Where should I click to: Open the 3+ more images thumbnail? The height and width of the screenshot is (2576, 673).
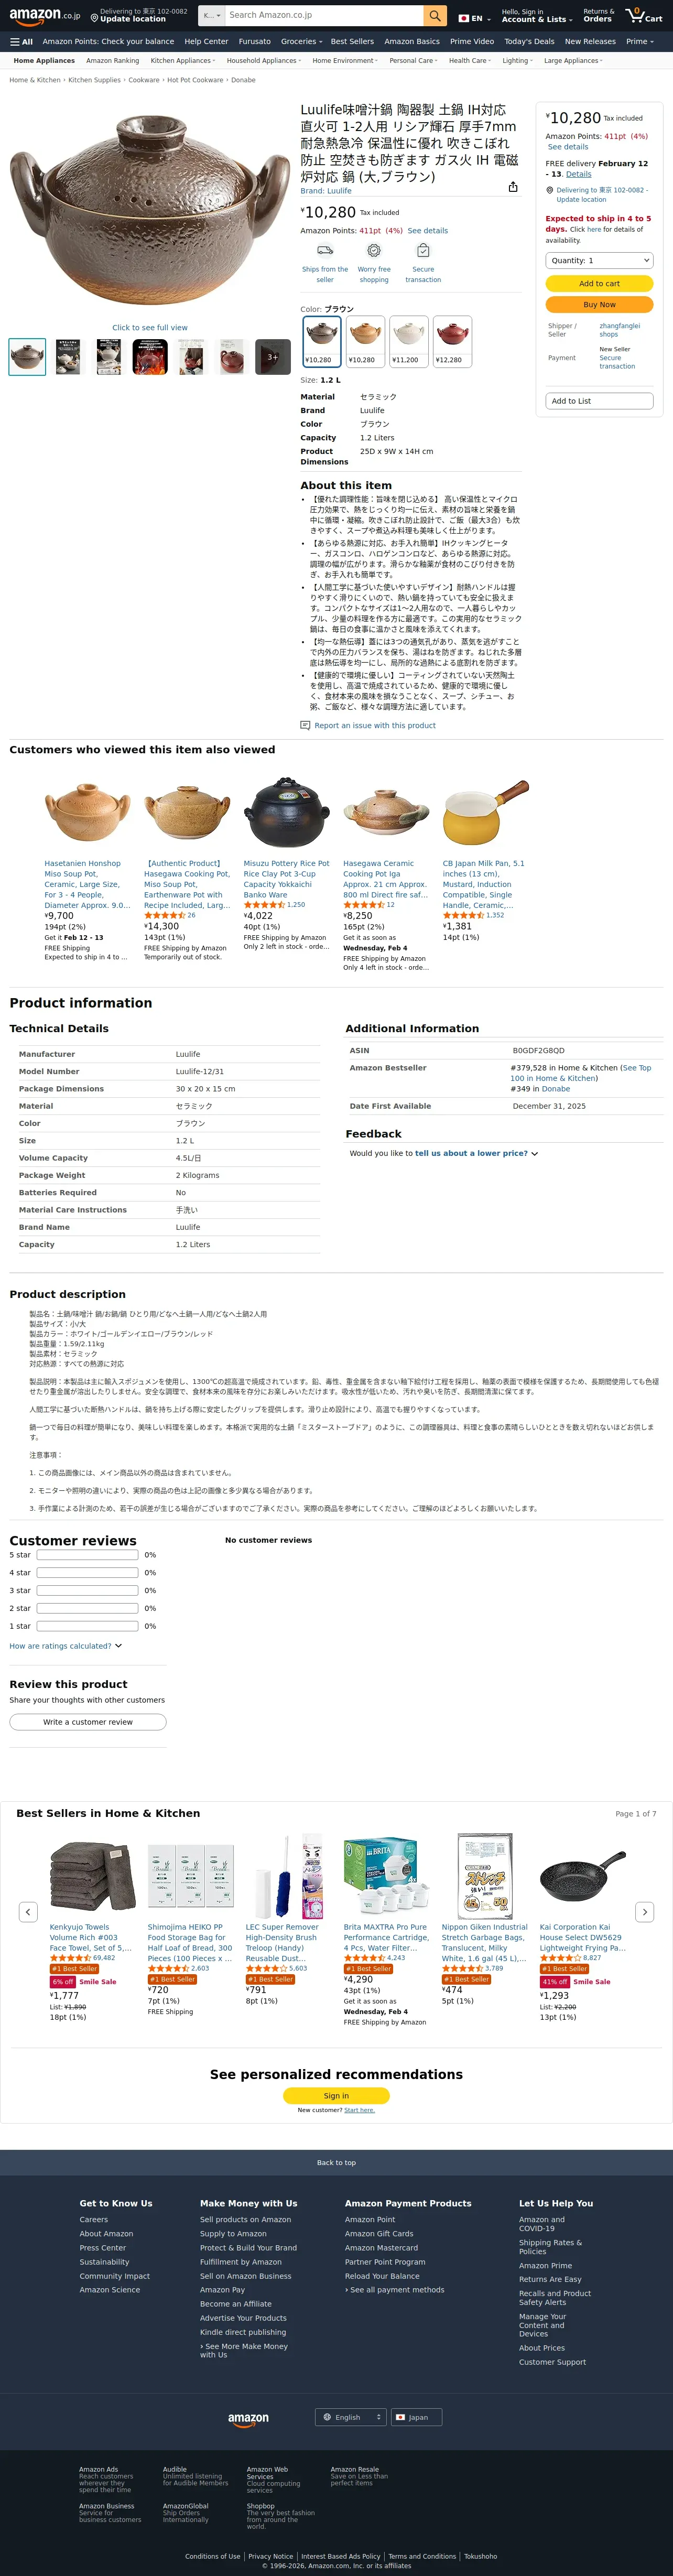point(273,357)
